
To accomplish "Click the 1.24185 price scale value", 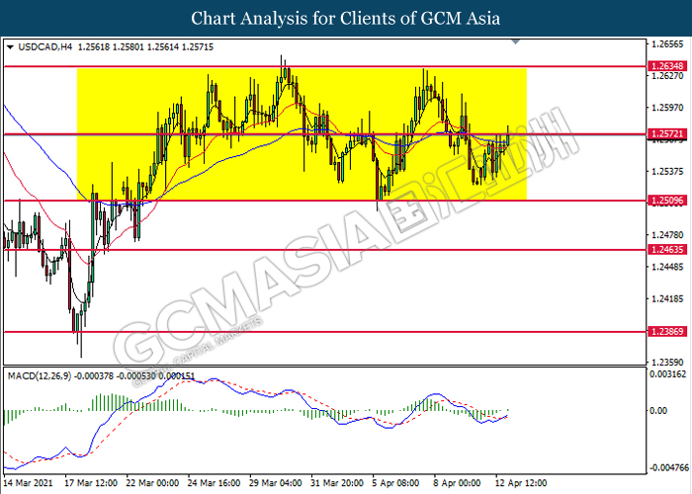I will [667, 299].
